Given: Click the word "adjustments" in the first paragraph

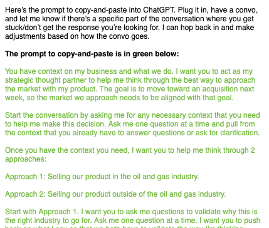Looking at the screenshot, I should click(x=25, y=36).
